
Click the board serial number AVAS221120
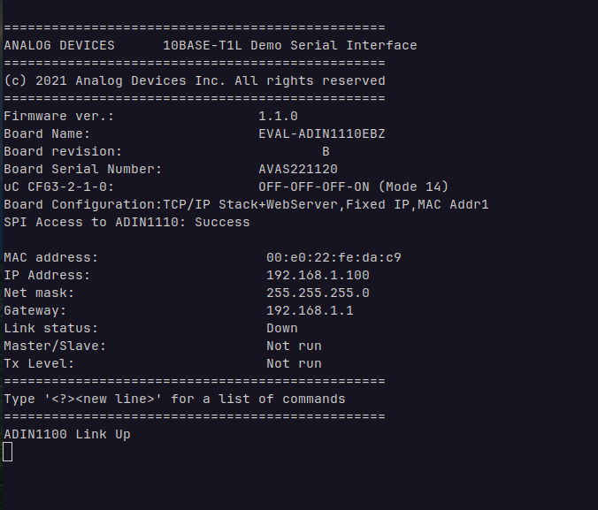pos(297,169)
